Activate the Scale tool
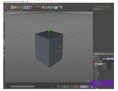 tap(15, 7)
